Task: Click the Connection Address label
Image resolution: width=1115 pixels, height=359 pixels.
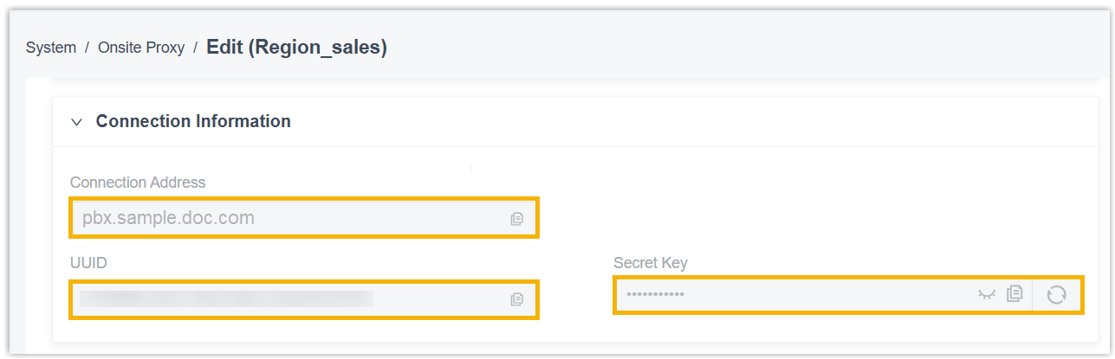Action: pyautogui.click(x=138, y=183)
